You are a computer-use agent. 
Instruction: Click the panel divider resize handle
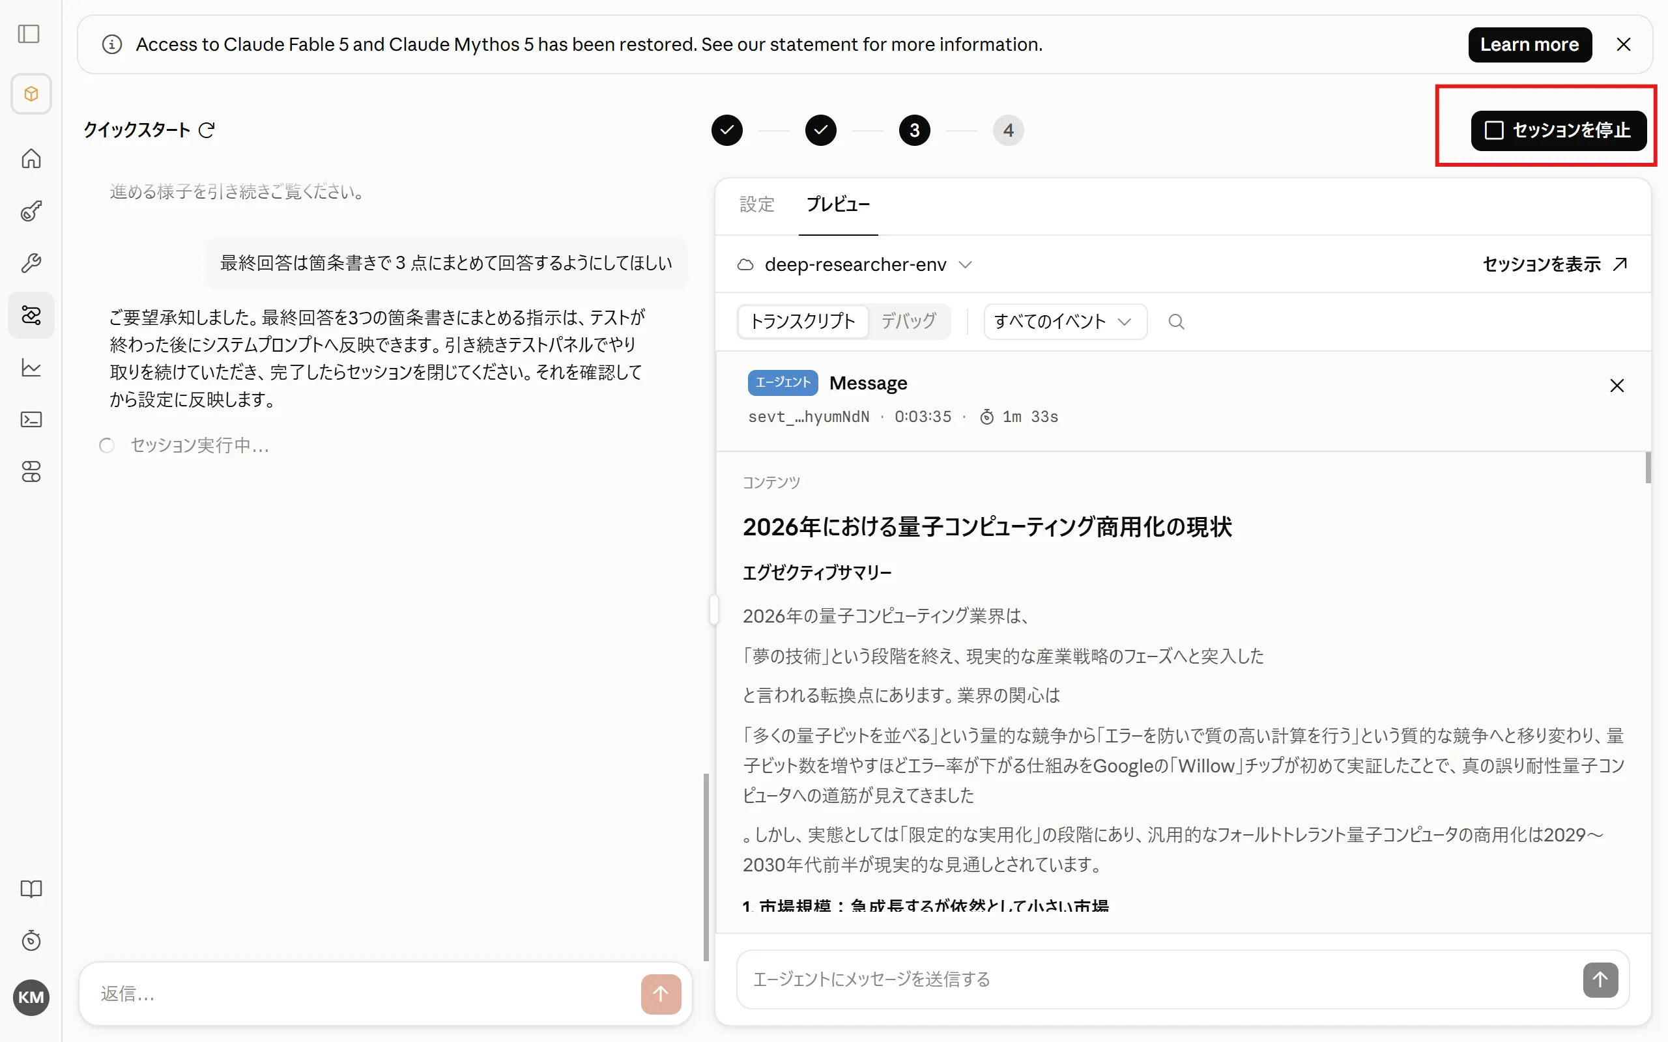713,610
